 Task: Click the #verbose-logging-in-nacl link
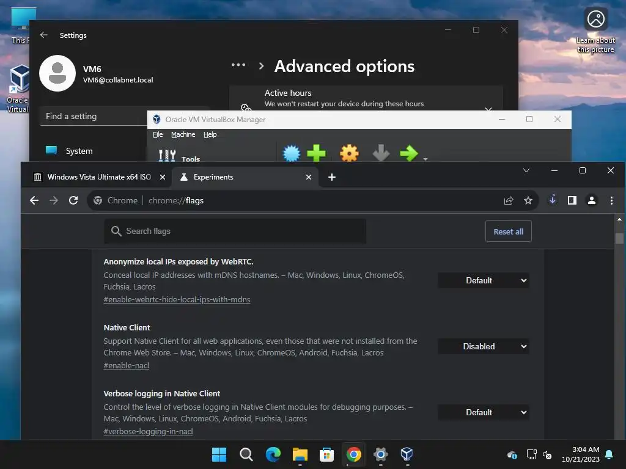pyautogui.click(x=148, y=432)
